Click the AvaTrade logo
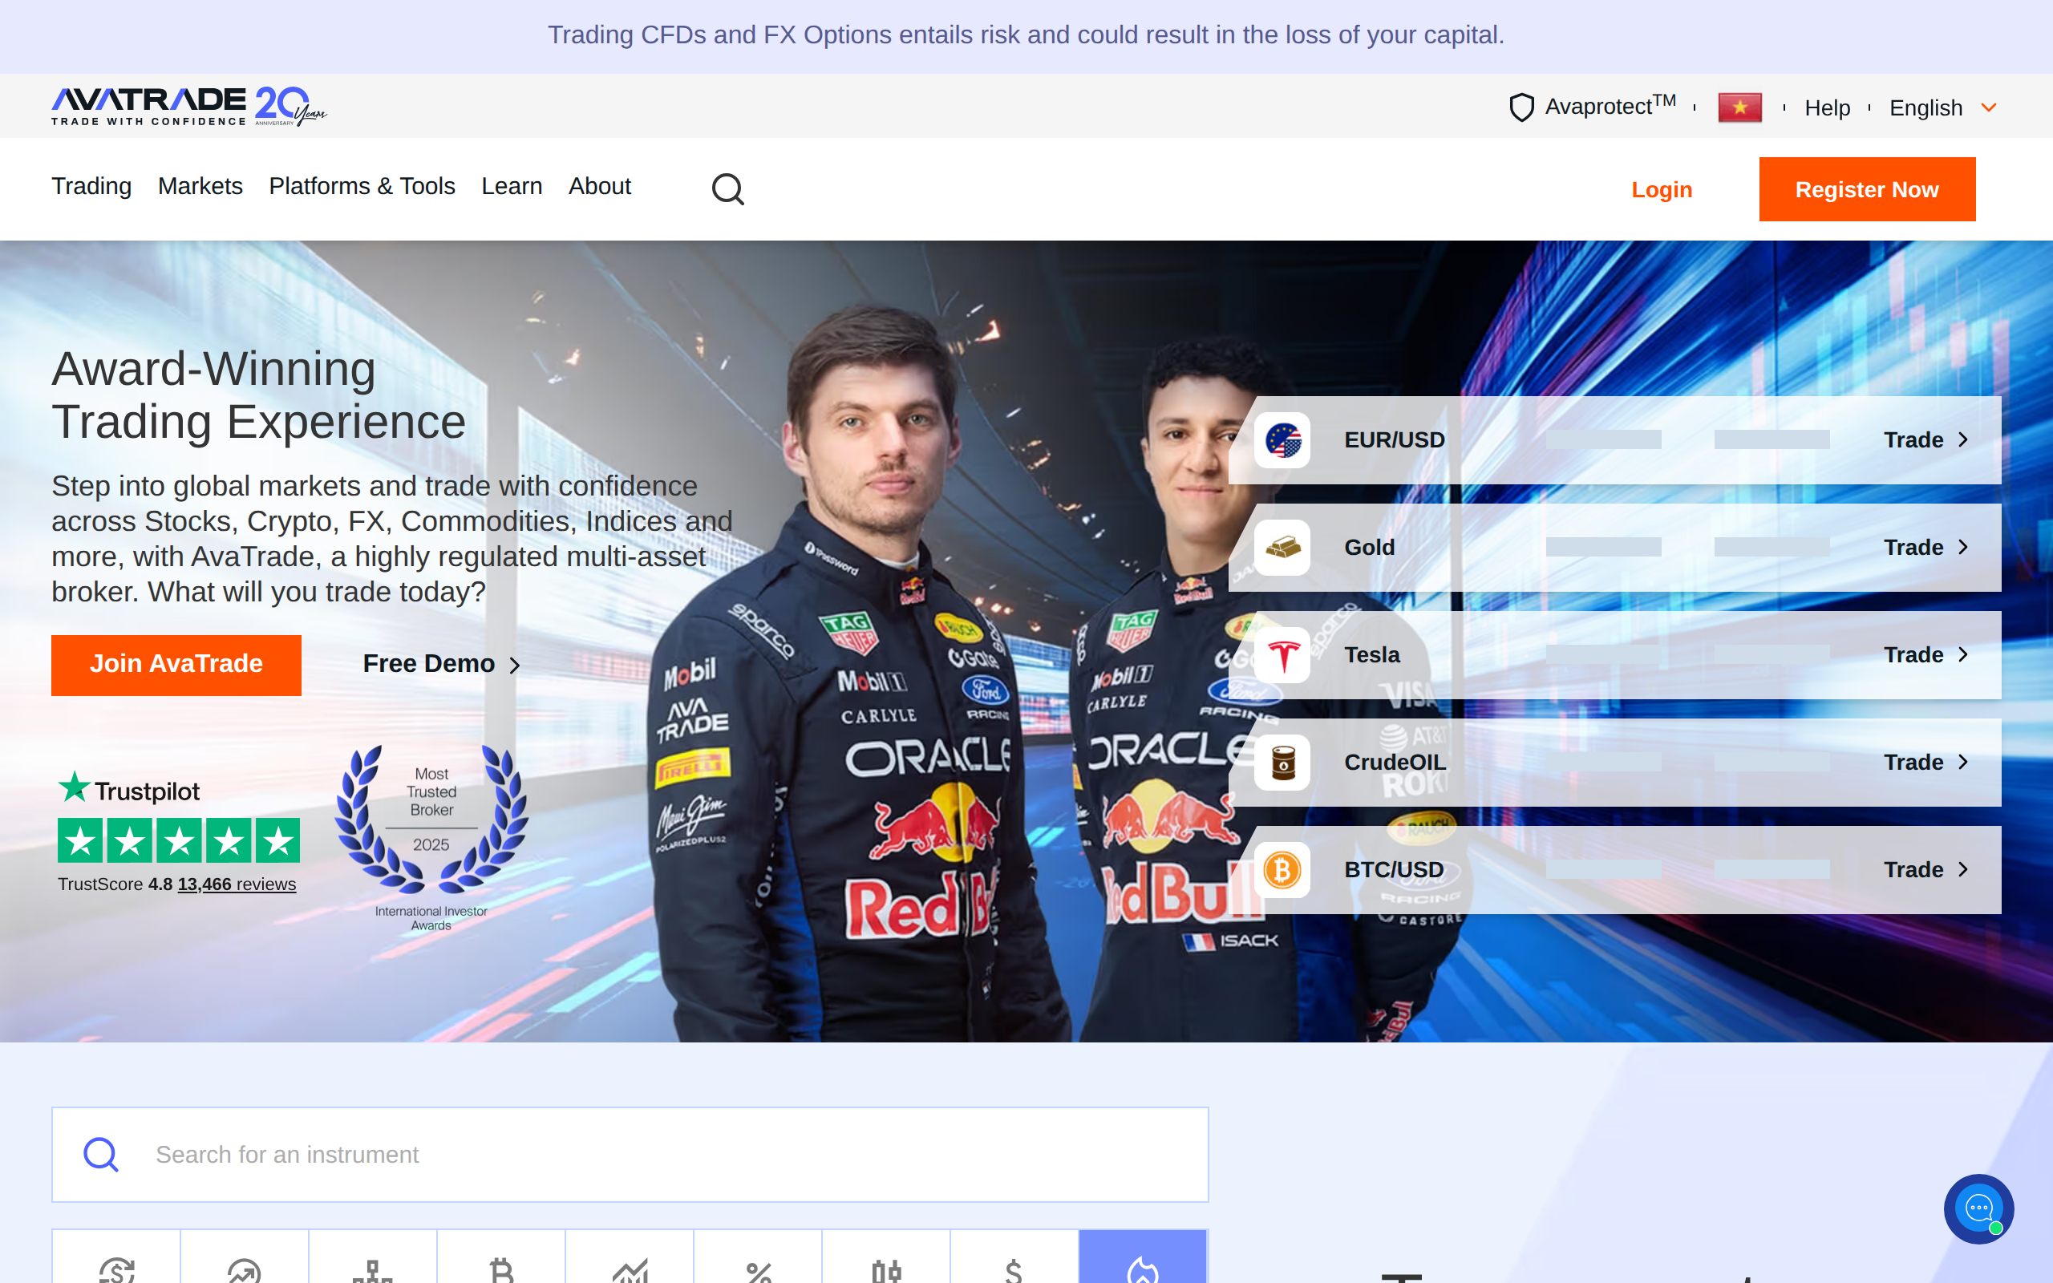 coord(188,106)
